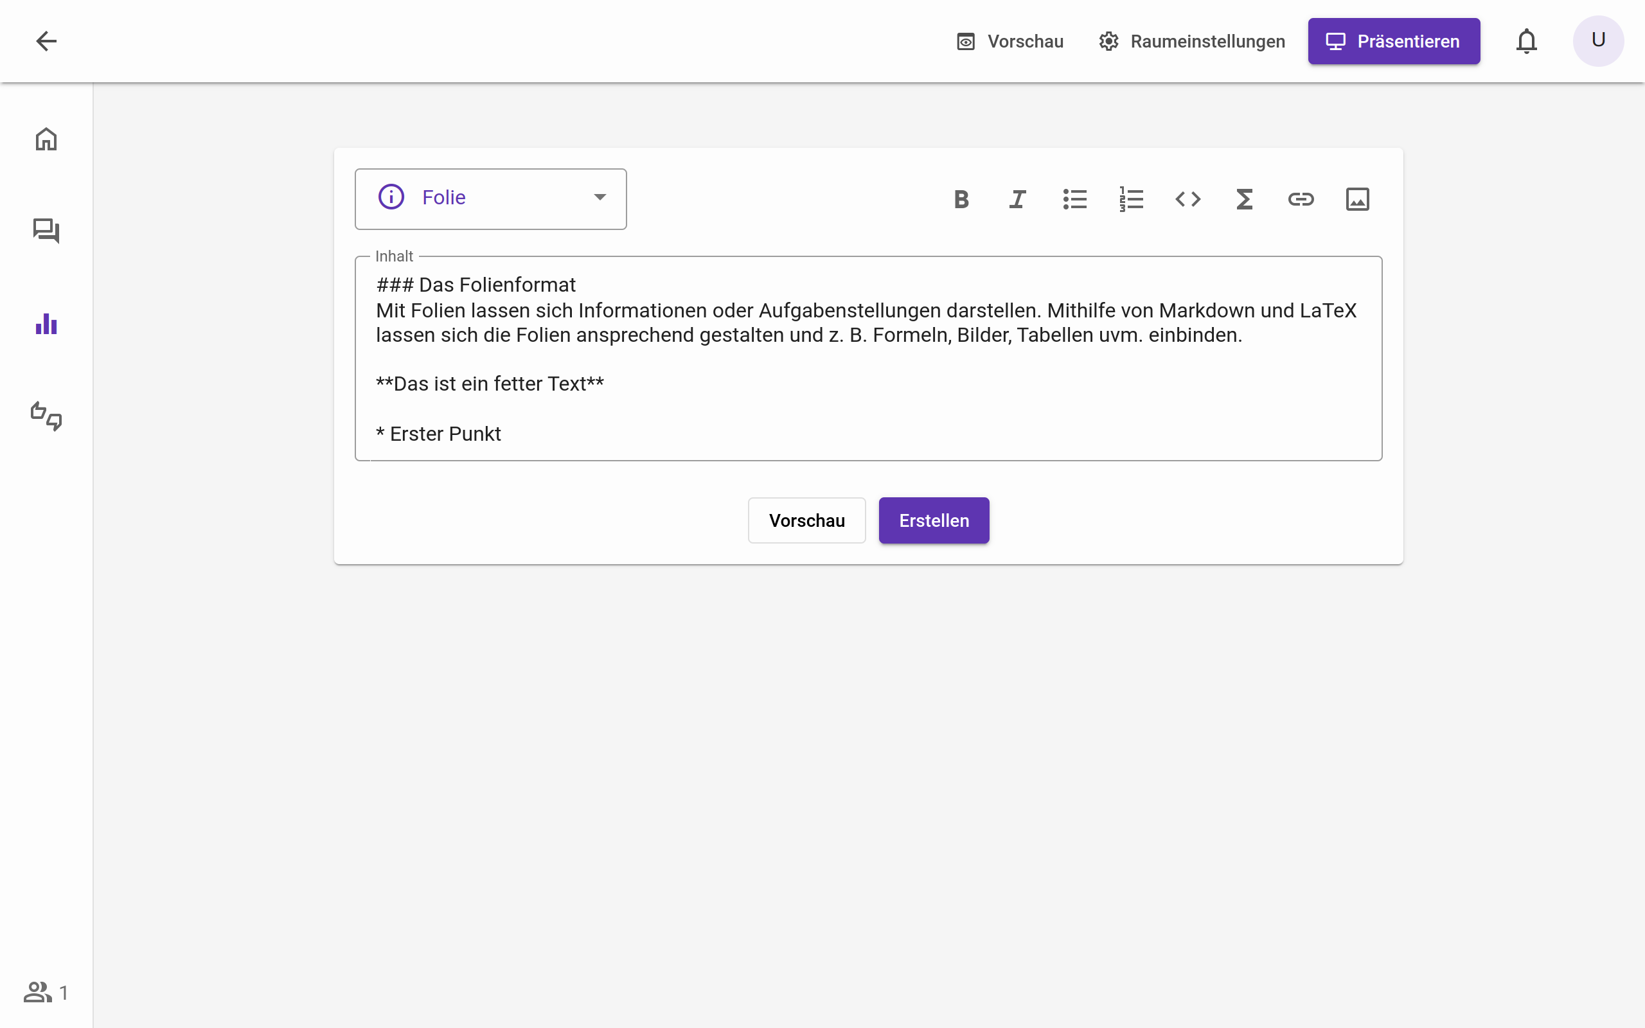This screenshot has height=1028, width=1645.
Task: Open the notifications bell
Action: coord(1526,40)
